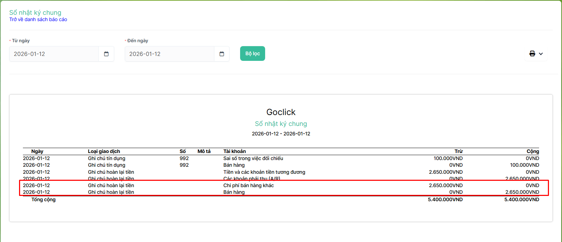Open the Từ ngày calendar picker icon
Viewport: 562px width, 242px height.
pos(106,54)
